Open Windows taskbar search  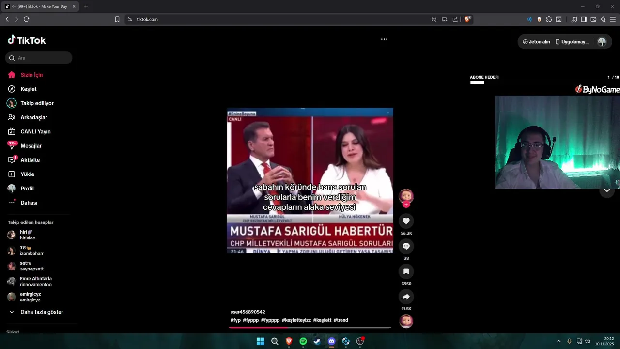tap(275, 341)
